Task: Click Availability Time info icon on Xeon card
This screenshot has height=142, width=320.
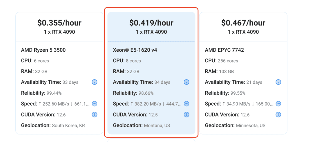Action: click(186, 82)
